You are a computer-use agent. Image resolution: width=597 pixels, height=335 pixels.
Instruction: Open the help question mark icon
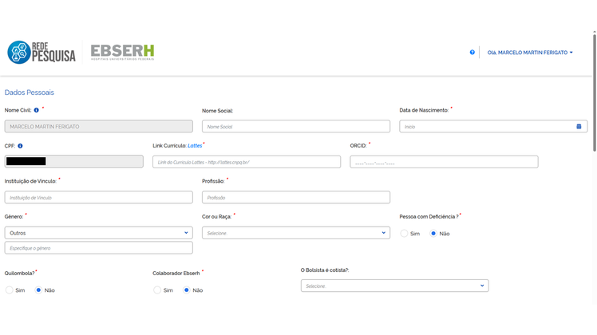(472, 52)
